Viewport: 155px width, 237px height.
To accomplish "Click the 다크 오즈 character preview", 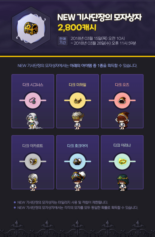I will point(122,121).
